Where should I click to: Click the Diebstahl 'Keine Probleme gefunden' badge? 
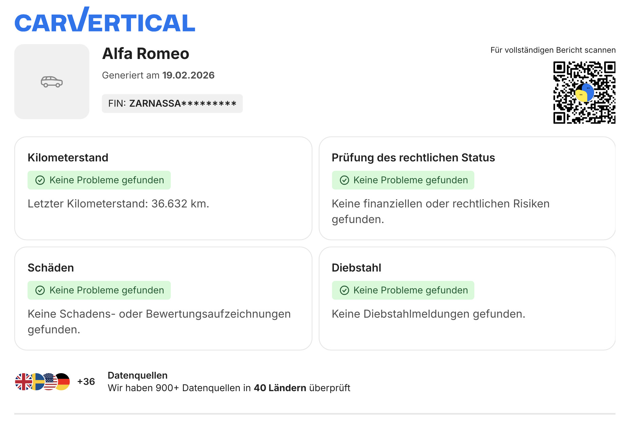point(403,290)
